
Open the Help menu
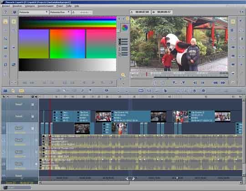tap(77, 6)
